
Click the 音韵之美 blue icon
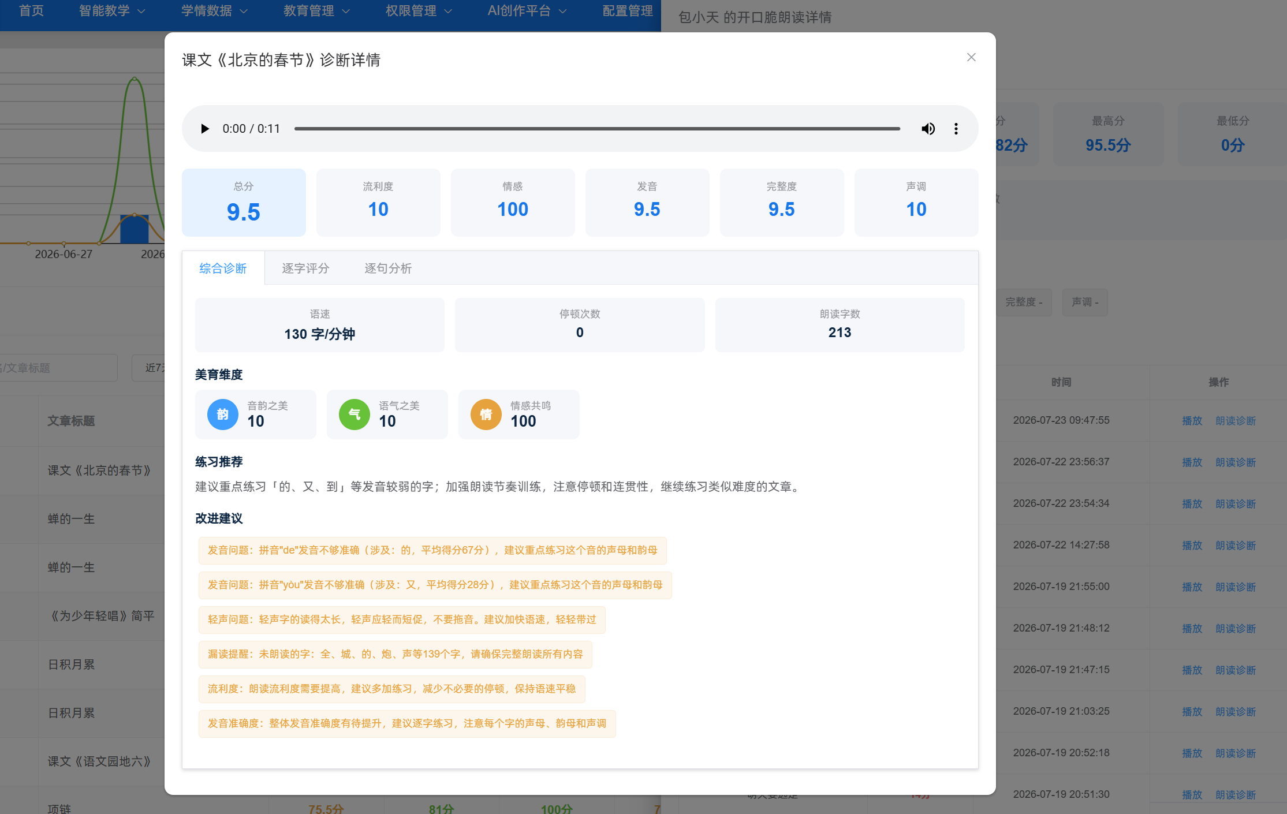click(x=223, y=415)
